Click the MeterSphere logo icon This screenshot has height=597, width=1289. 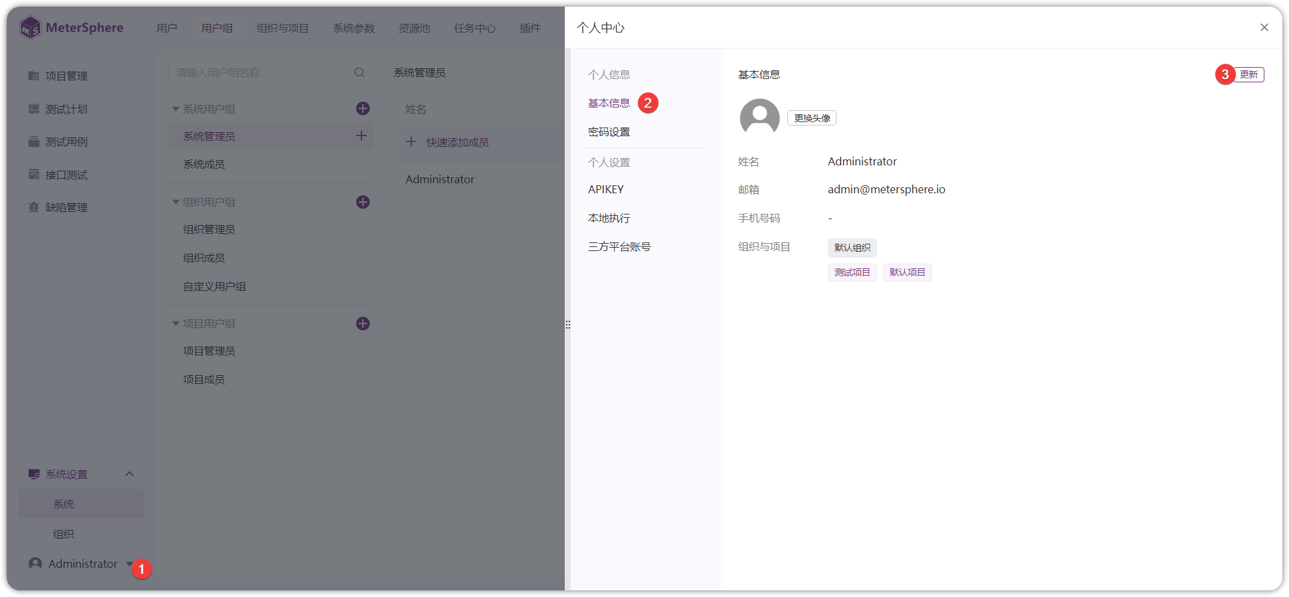[x=31, y=28]
